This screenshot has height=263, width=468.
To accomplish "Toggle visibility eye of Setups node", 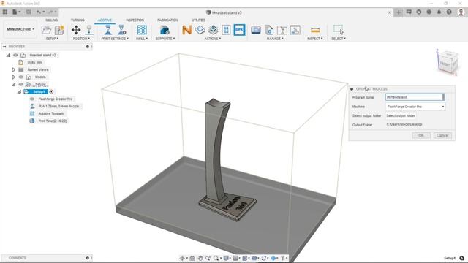I will pyautogui.click(x=21, y=85).
